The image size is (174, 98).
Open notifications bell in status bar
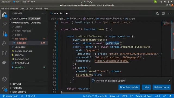click(170, 96)
